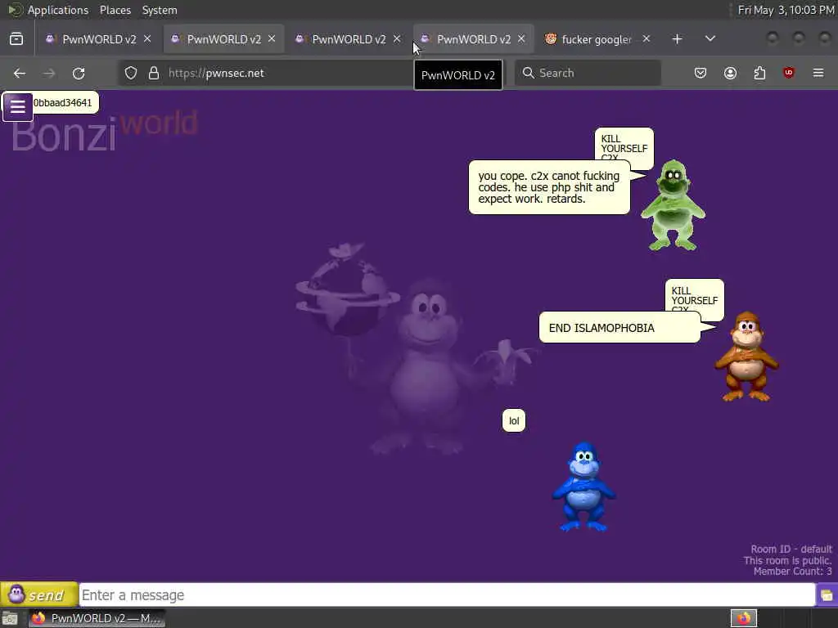The height and width of the screenshot is (628, 838).
Task: Click the blue Bonzi character
Action: pos(583,487)
